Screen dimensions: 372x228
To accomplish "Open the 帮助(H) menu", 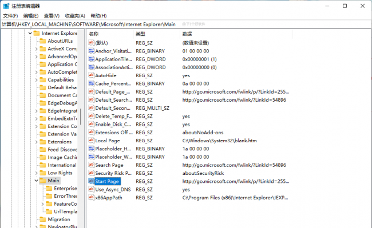I will [x=98, y=15].
